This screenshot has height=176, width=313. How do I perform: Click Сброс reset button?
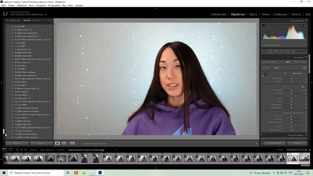click(x=297, y=143)
